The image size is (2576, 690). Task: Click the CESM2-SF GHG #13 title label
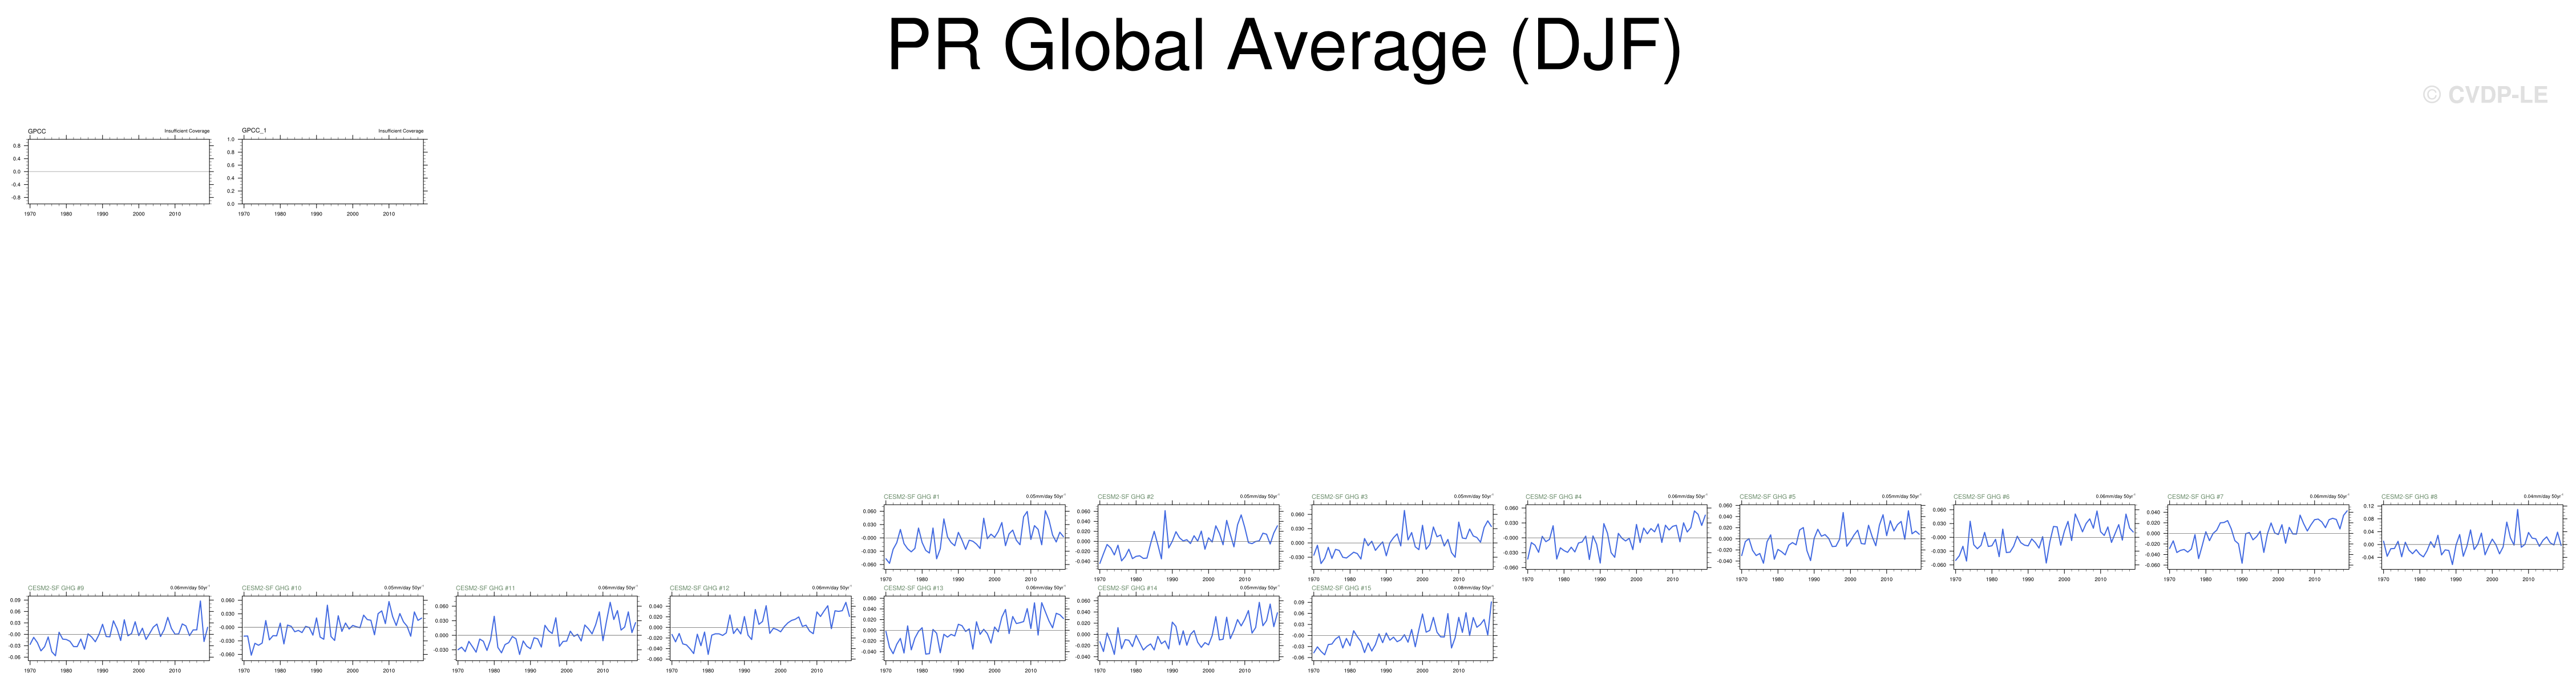(x=913, y=588)
